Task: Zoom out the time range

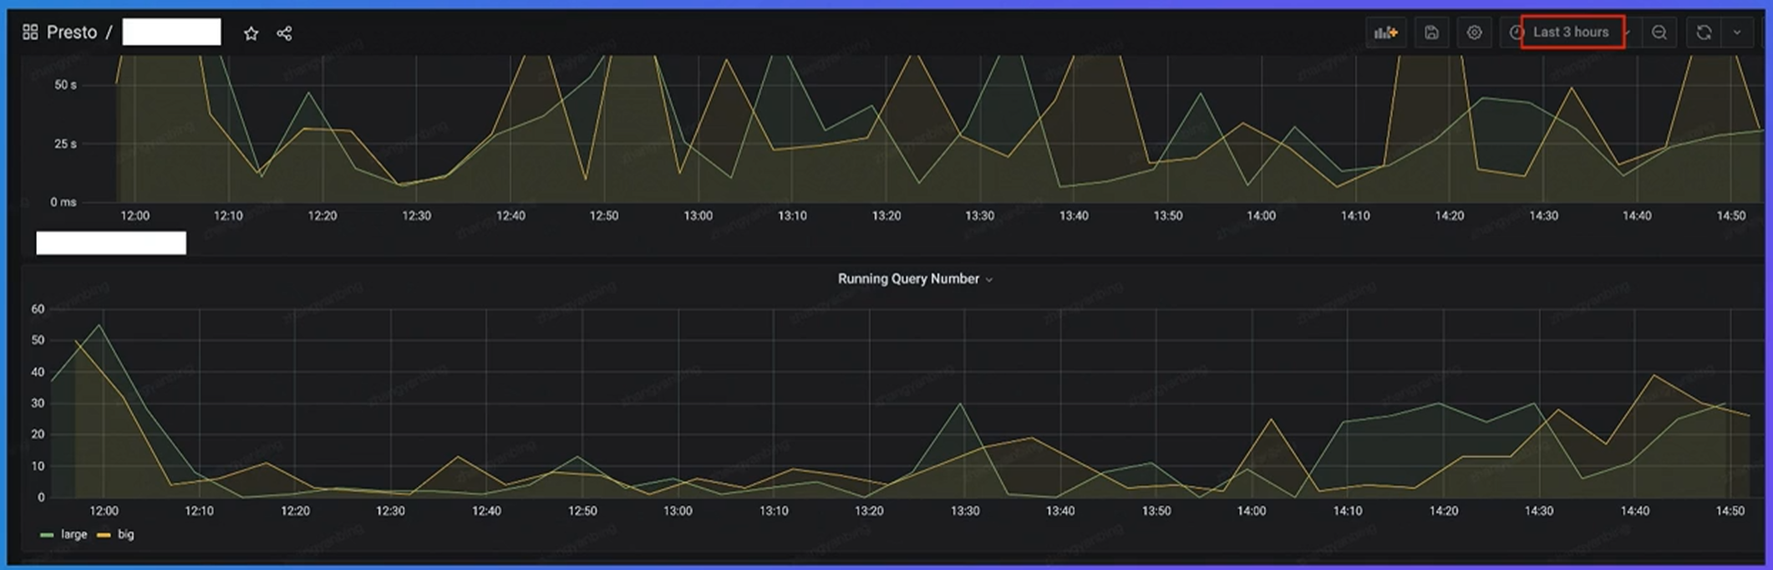Action: (1659, 33)
